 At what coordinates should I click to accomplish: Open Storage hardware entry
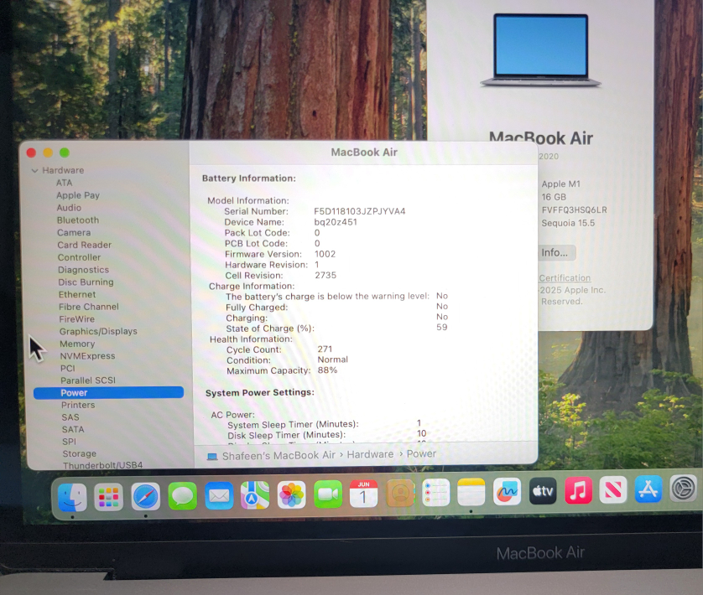[x=80, y=453]
